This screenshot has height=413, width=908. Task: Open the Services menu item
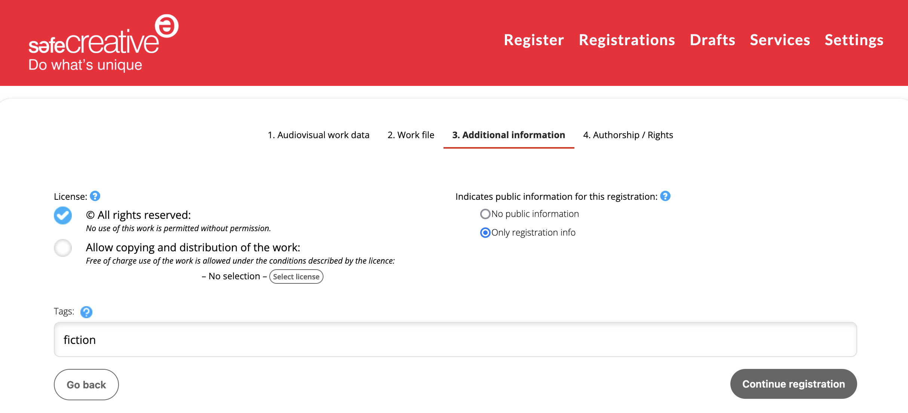tap(780, 40)
